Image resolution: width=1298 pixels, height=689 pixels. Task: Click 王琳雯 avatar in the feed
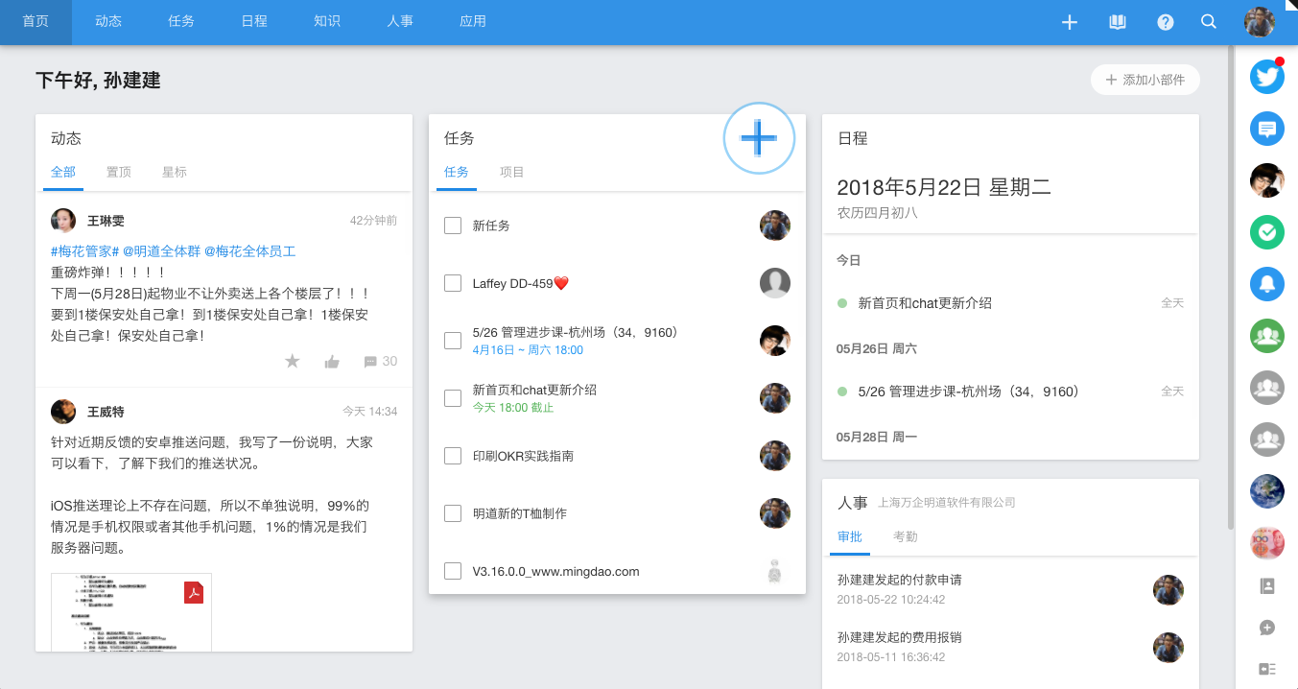(63, 221)
